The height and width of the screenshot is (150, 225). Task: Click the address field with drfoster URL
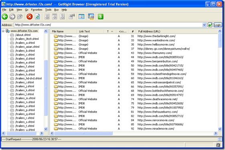tap(108, 25)
